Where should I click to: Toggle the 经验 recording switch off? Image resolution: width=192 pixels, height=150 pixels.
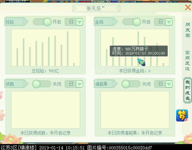point(42,22)
